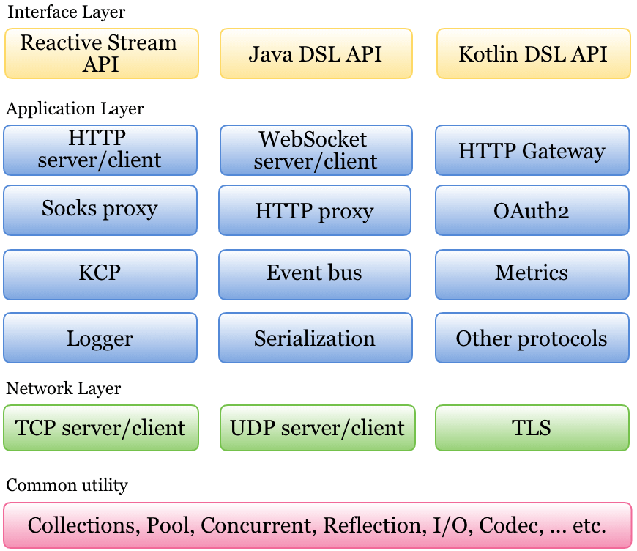Click the Kotlin DSL API box
637x551 pixels.
tap(533, 53)
